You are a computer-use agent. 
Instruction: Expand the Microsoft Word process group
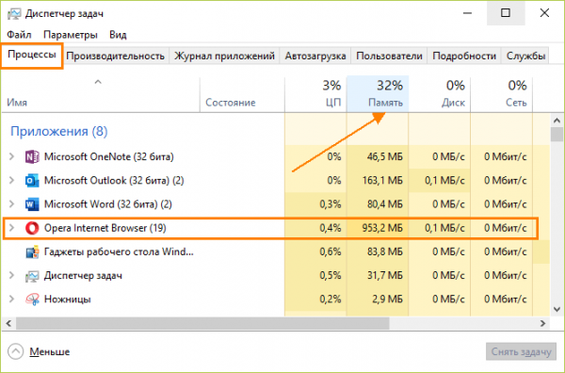tap(11, 204)
